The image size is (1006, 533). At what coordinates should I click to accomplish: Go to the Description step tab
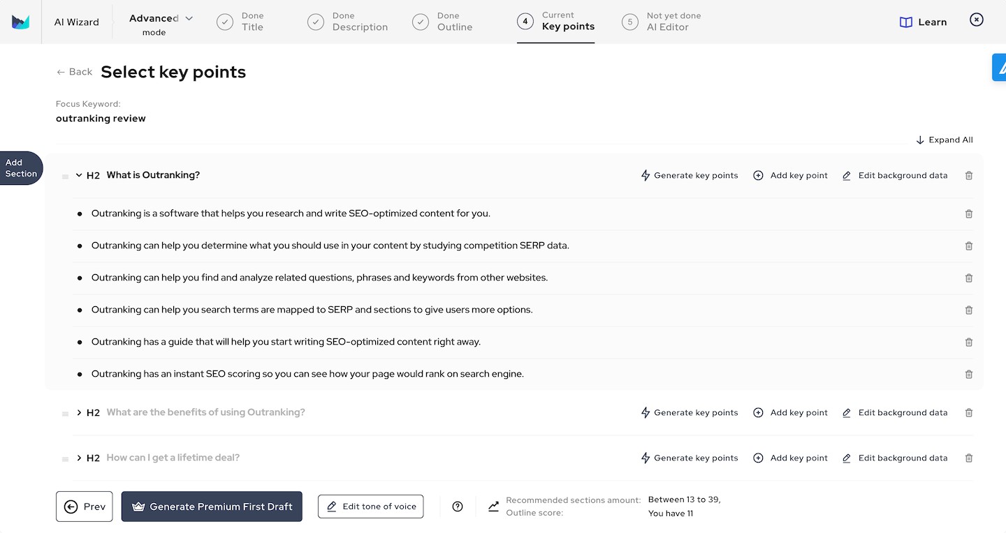pyautogui.click(x=348, y=22)
